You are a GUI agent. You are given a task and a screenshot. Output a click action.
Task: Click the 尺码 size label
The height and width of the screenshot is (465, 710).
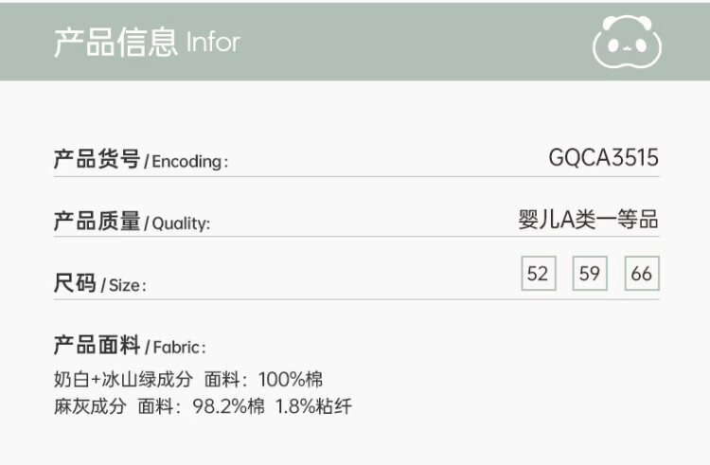coord(75,283)
